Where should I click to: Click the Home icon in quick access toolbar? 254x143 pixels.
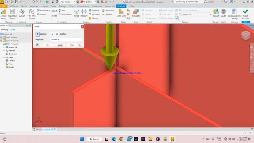pyautogui.click(x=33, y=2)
